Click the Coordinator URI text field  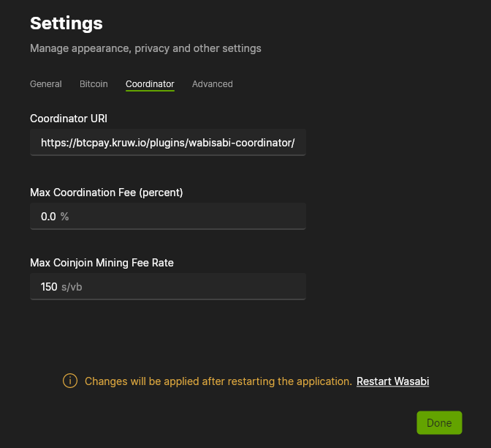click(168, 143)
